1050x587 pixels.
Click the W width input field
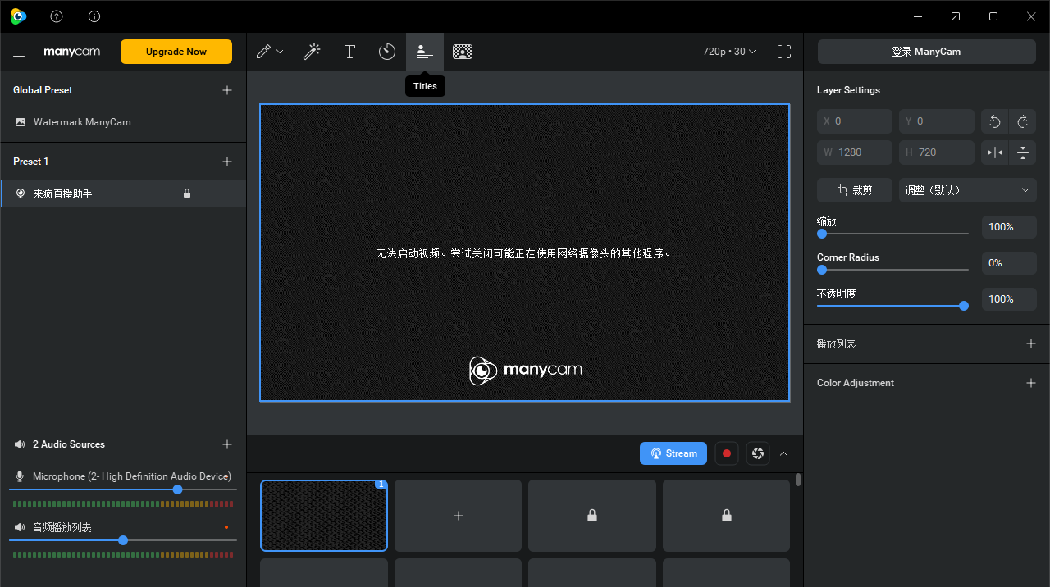[x=855, y=152]
